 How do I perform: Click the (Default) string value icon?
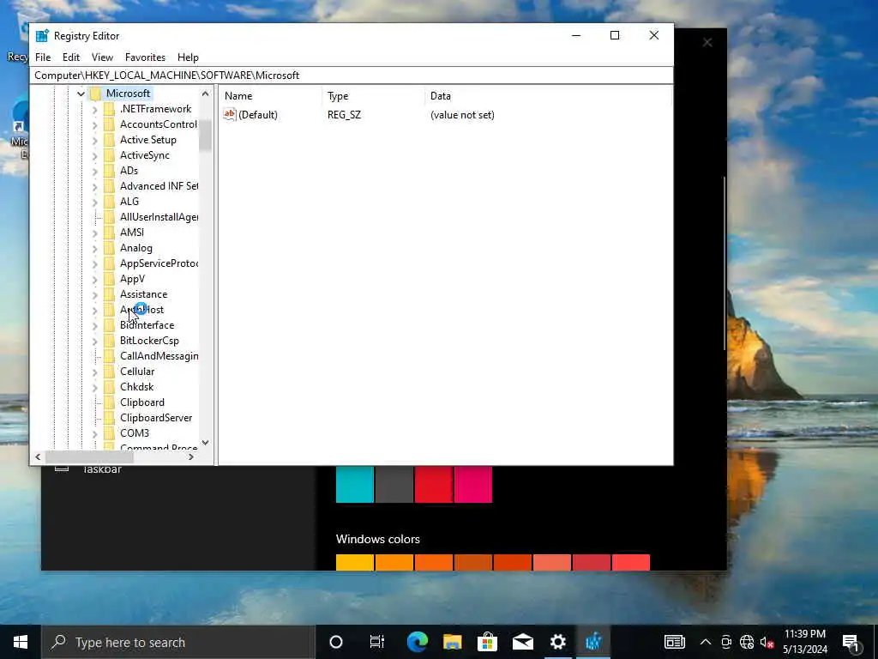click(x=230, y=114)
